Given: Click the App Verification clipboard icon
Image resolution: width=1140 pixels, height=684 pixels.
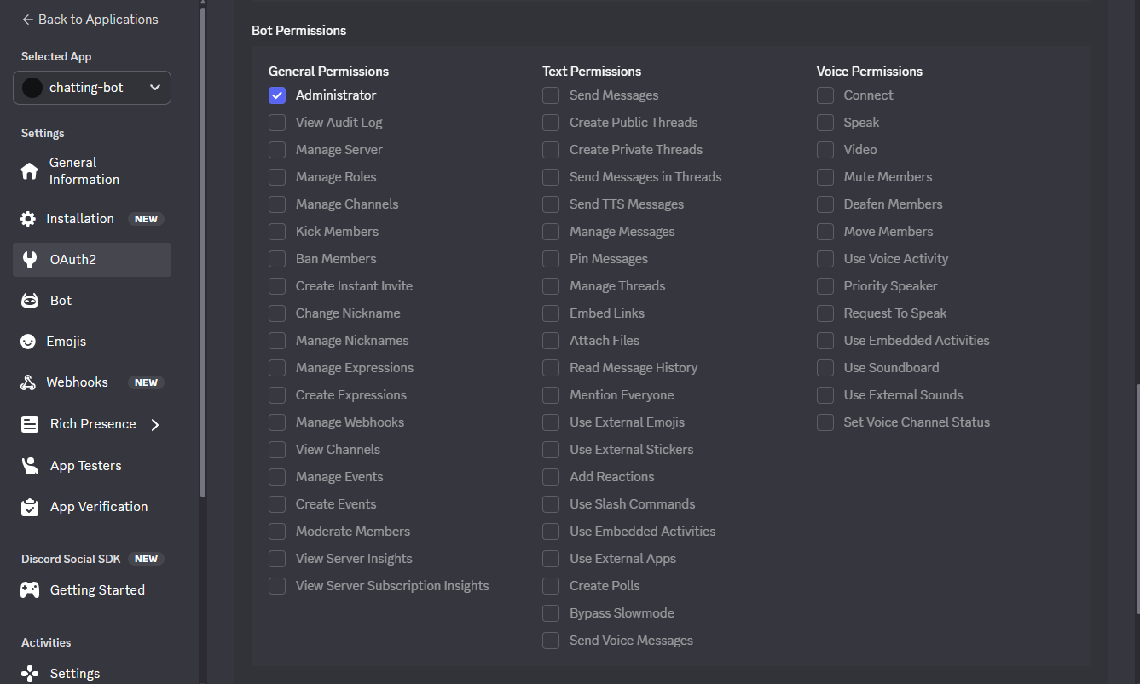Looking at the screenshot, I should pyautogui.click(x=30, y=507).
